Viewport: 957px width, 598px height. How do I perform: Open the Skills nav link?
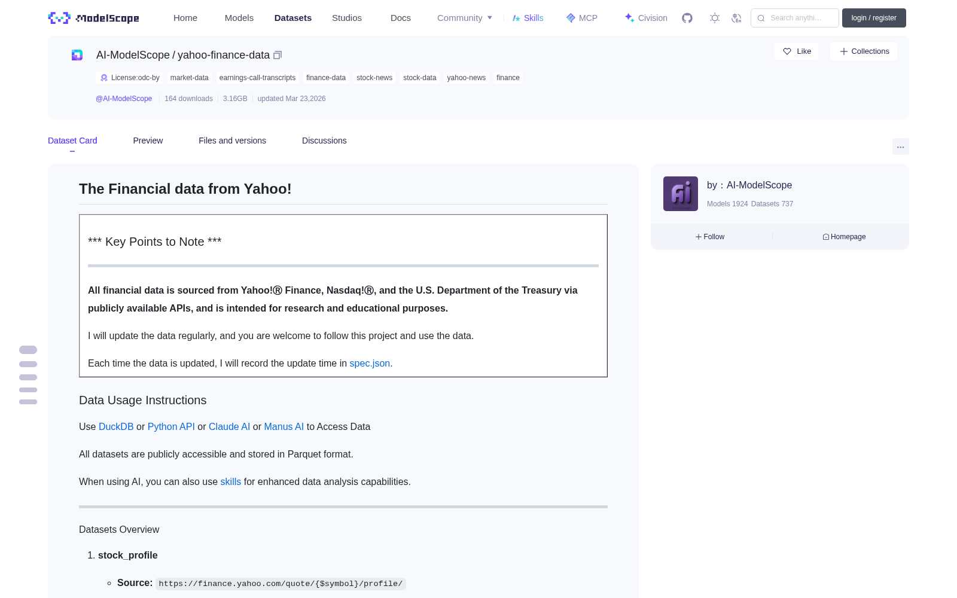click(x=528, y=18)
